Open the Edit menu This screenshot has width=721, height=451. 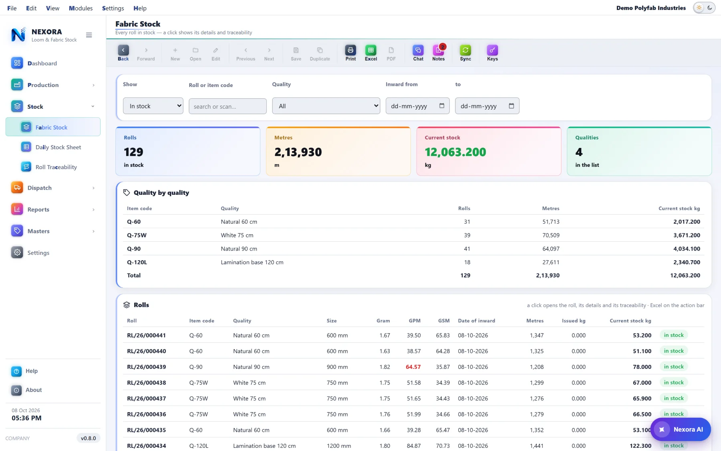click(x=31, y=8)
